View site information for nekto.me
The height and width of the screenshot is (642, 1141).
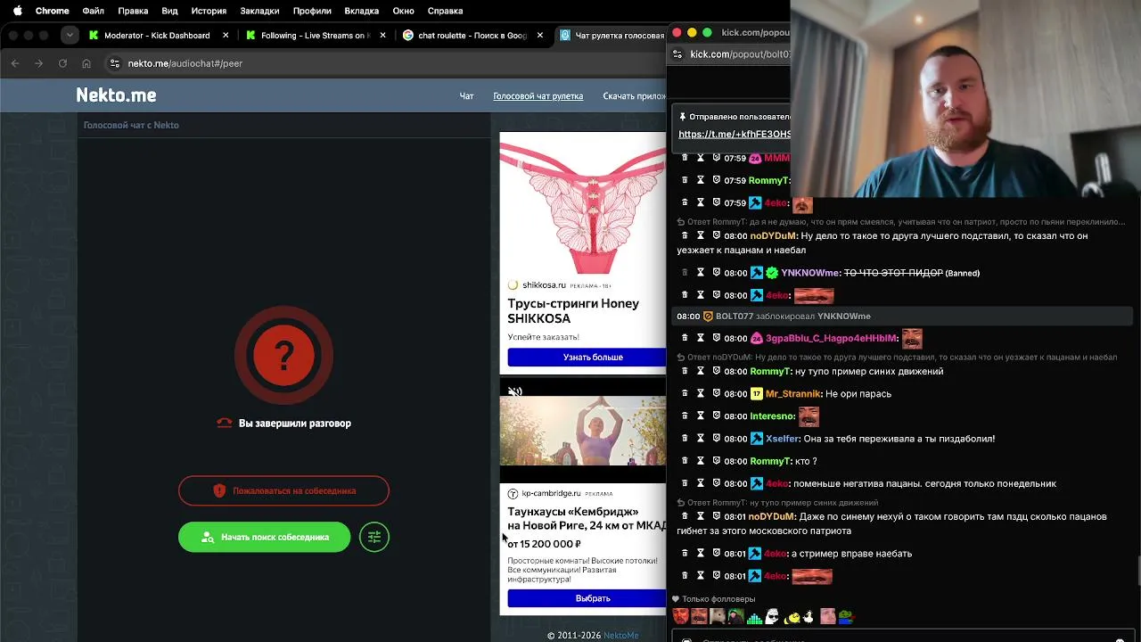click(x=114, y=63)
